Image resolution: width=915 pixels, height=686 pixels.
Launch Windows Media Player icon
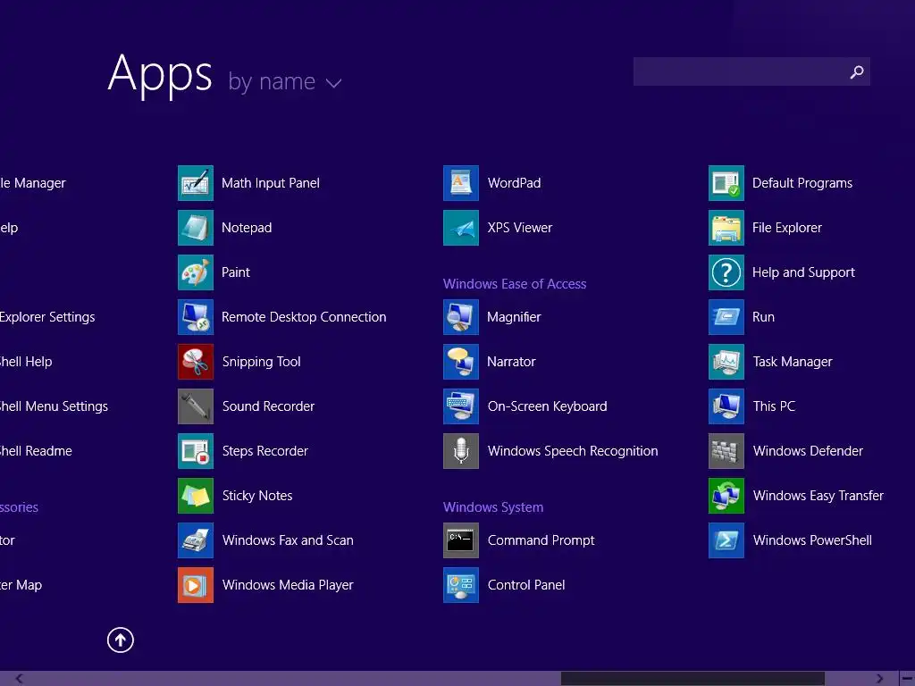(x=196, y=585)
